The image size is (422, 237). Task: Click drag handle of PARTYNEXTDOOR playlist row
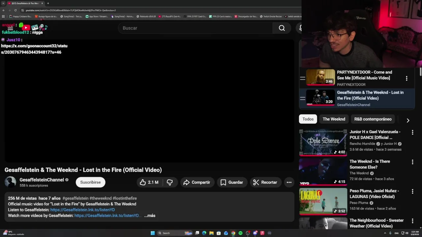tap(302, 78)
